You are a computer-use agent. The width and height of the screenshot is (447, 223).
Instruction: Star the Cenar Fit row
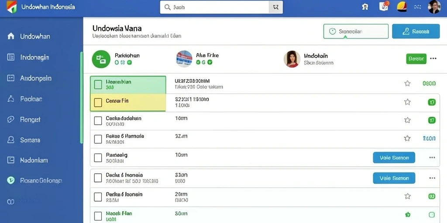pos(407,102)
